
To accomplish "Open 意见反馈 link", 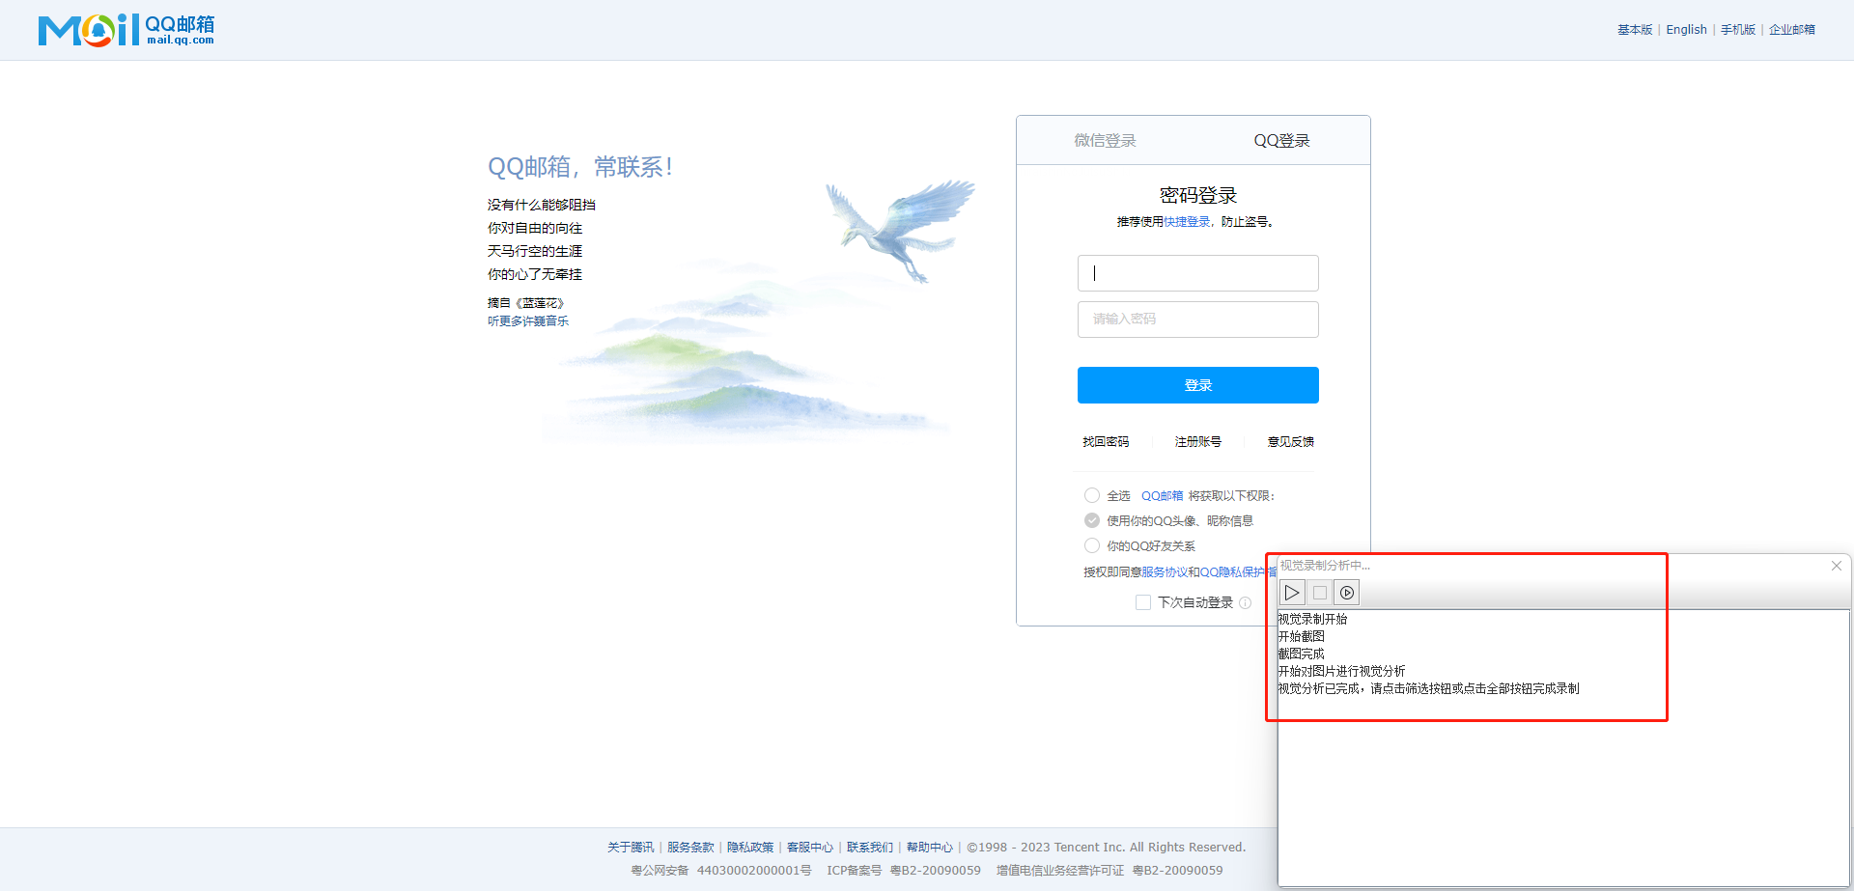I will [1291, 442].
